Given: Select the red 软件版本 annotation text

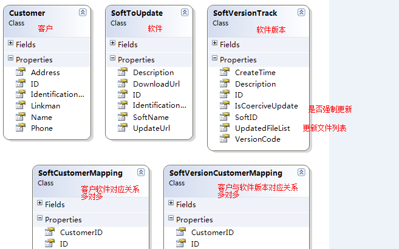Looking at the screenshot, I should coord(271,30).
